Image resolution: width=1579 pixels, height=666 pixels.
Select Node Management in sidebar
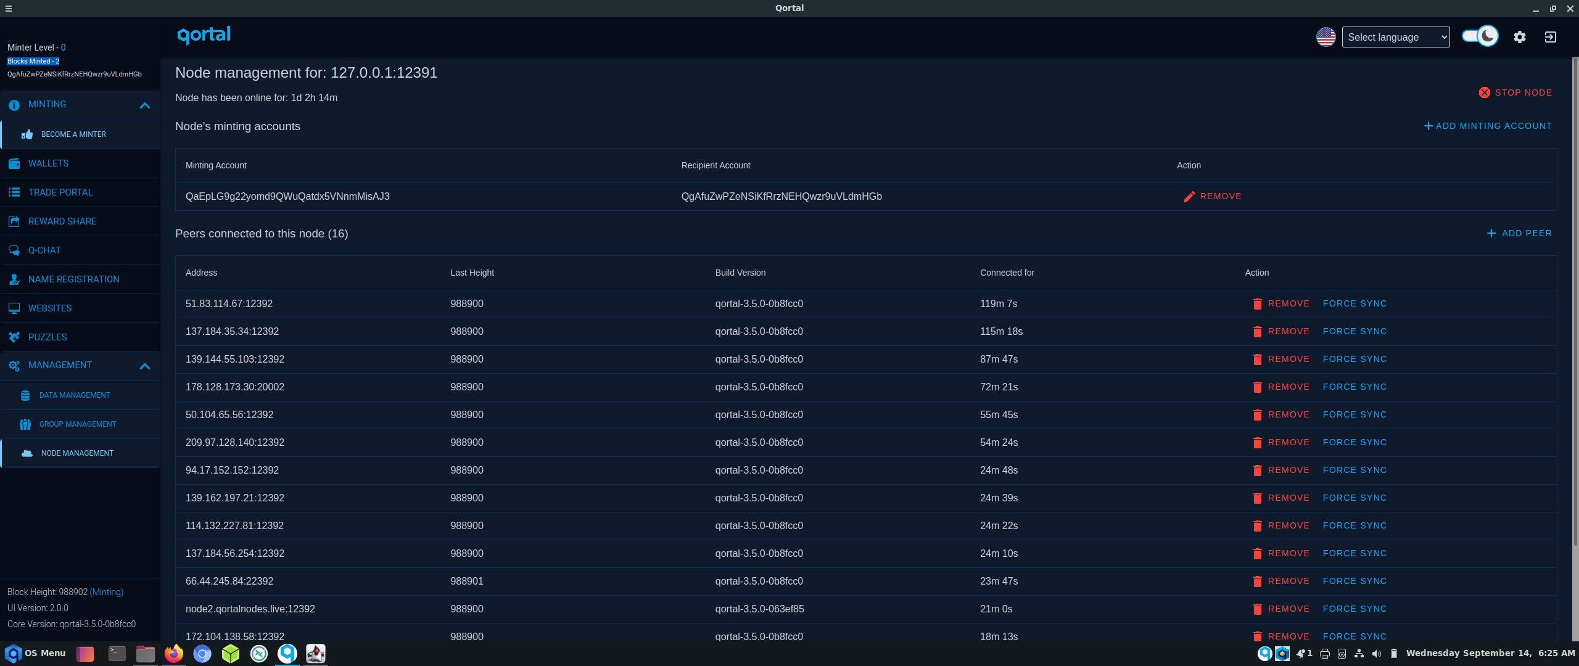point(80,453)
